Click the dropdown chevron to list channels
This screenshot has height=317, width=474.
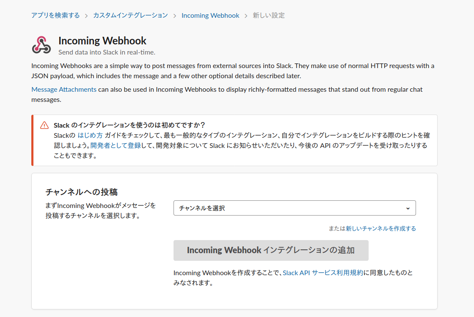(x=408, y=208)
